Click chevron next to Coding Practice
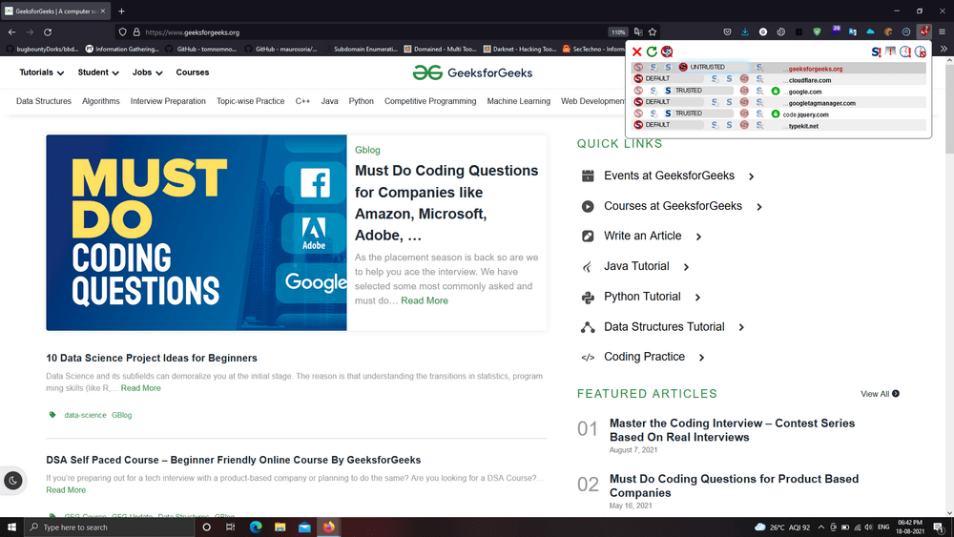954x537 pixels. pos(701,358)
